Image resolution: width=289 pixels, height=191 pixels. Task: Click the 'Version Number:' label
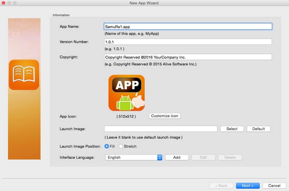coord(74,42)
